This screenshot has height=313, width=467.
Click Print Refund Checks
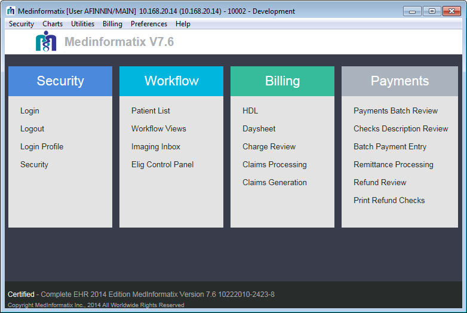tap(389, 200)
